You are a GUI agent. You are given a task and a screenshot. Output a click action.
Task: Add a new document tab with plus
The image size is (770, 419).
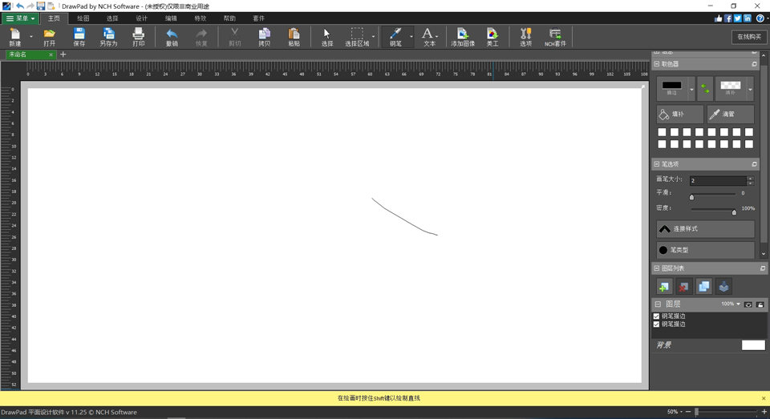point(63,54)
